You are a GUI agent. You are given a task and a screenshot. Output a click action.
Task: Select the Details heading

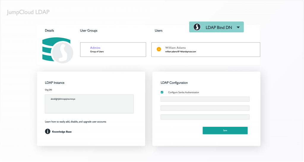pos(50,31)
